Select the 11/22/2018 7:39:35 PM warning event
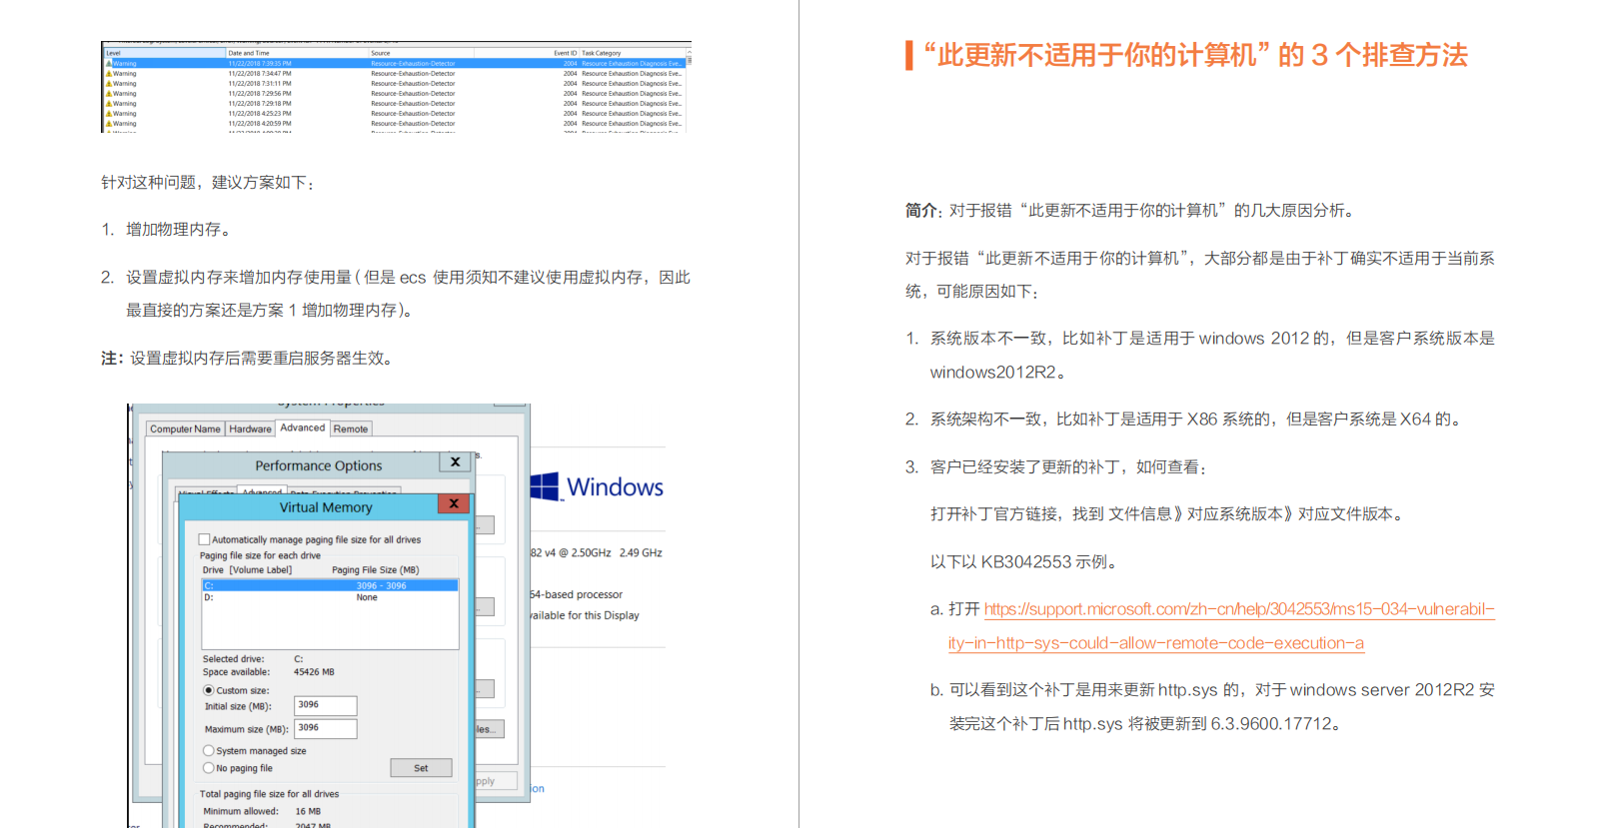The width and height of the screenshot is (1600, 828). pyautogui.click(x=395, y=64)
